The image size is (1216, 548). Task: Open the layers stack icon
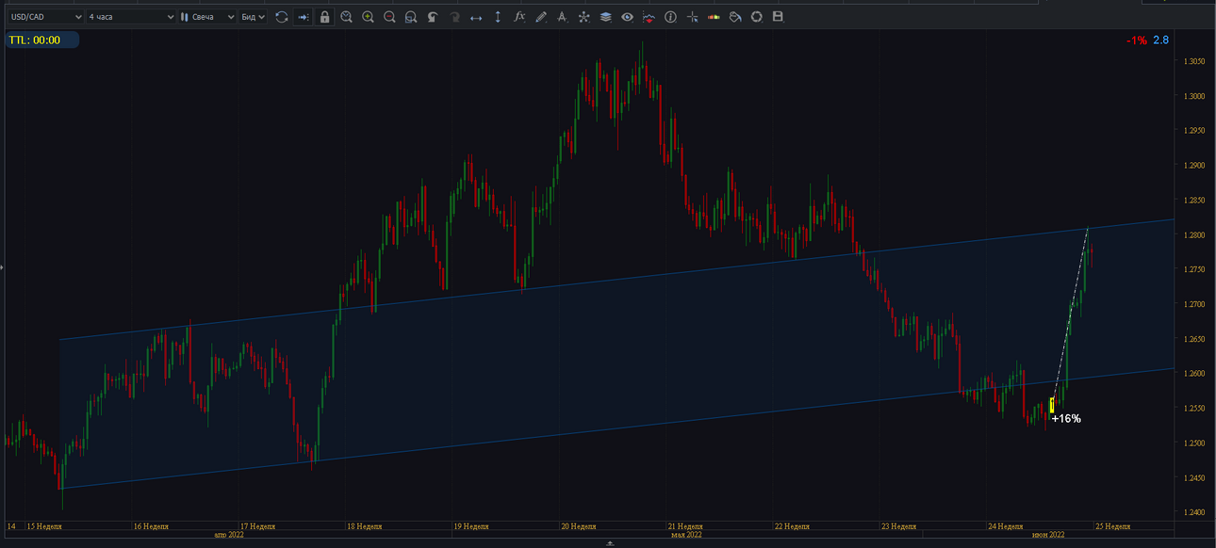pyautogui.click(x=605, y=17)
